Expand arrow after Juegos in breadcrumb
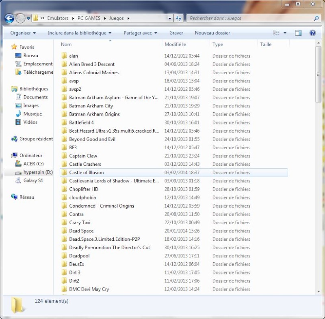Image resolution: width=325 pixels, height=319 pixels. coord(128,18)
